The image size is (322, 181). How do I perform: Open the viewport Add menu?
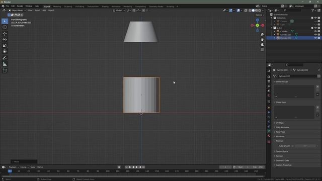click(44, 10)
